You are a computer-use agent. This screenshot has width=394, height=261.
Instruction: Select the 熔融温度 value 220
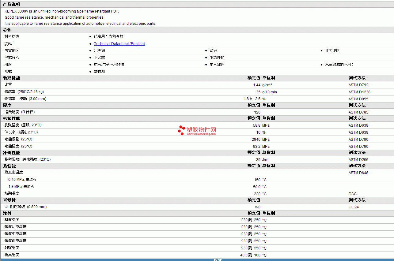tap(257, 194)
